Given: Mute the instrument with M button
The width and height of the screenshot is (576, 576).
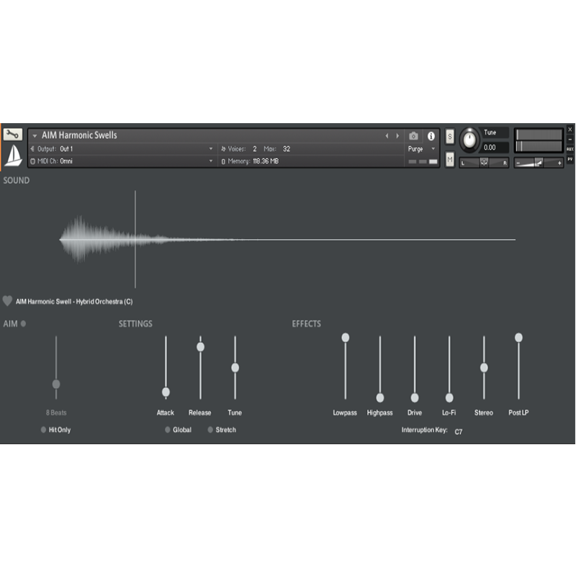Looking at the screenshot, I should 449,159.
